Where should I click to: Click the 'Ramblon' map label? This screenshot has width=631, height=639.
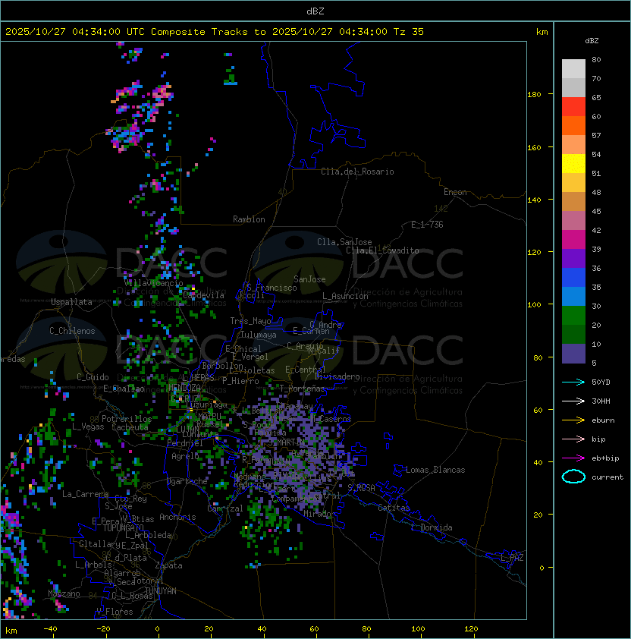249,219
